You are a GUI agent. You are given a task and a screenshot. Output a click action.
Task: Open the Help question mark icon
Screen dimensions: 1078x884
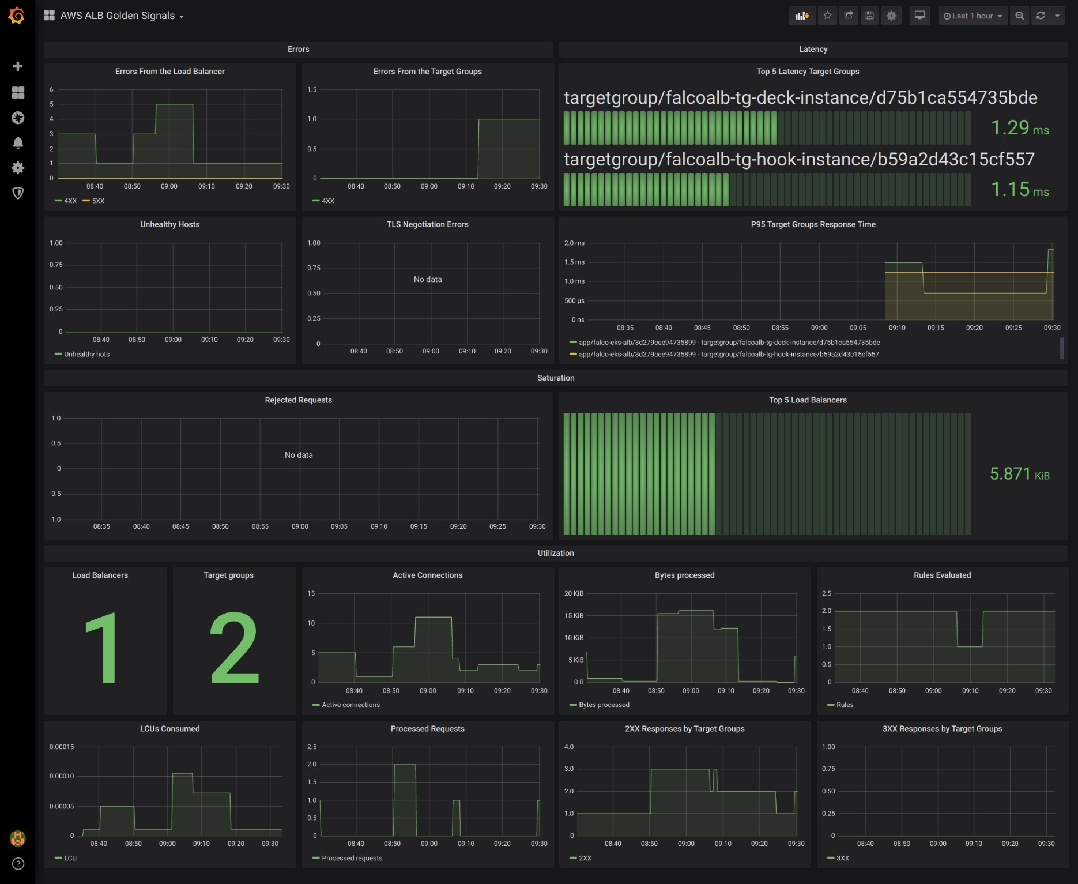[18, 863]
